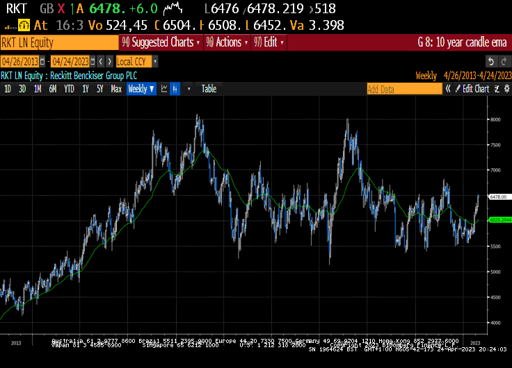The height and width of the screenshot is (368, 512).
Task: Select the candle/bar chart style icon
Action: [x=175, y=89]
